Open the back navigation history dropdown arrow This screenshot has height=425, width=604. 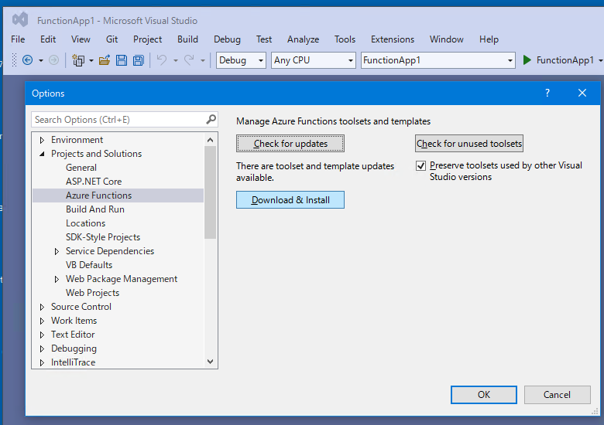tap(41, 61)
